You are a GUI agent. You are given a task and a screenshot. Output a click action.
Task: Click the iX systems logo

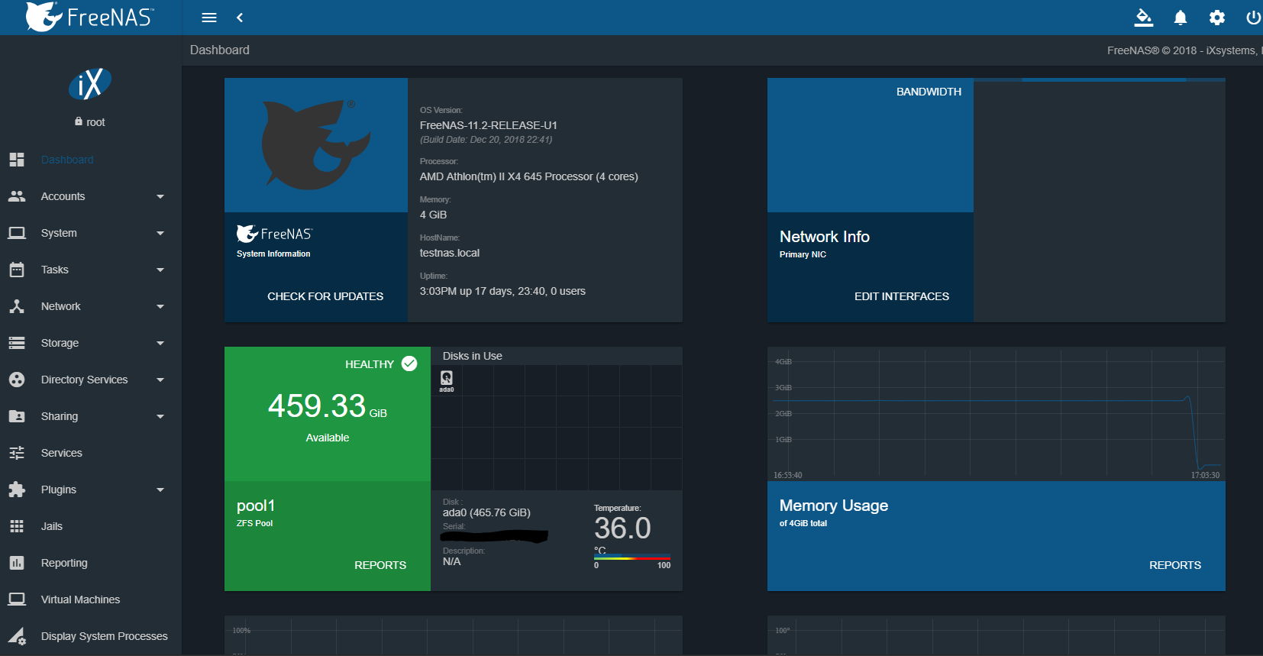coord(90,84)
